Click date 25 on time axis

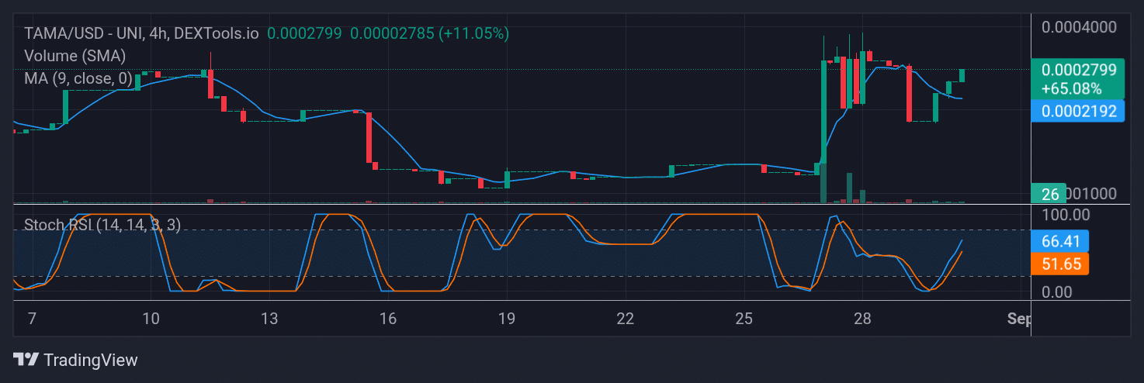744,319
